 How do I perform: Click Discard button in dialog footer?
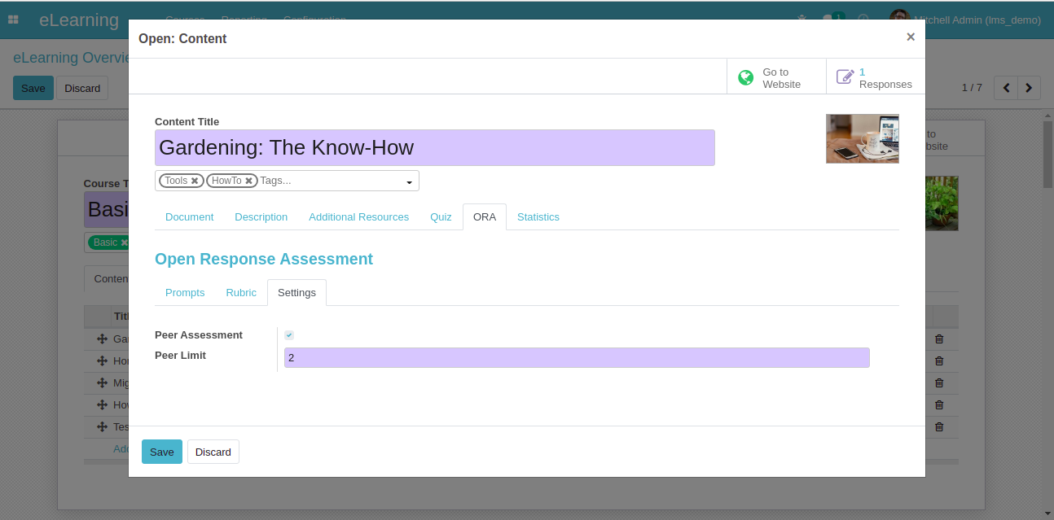coord(213,452)
